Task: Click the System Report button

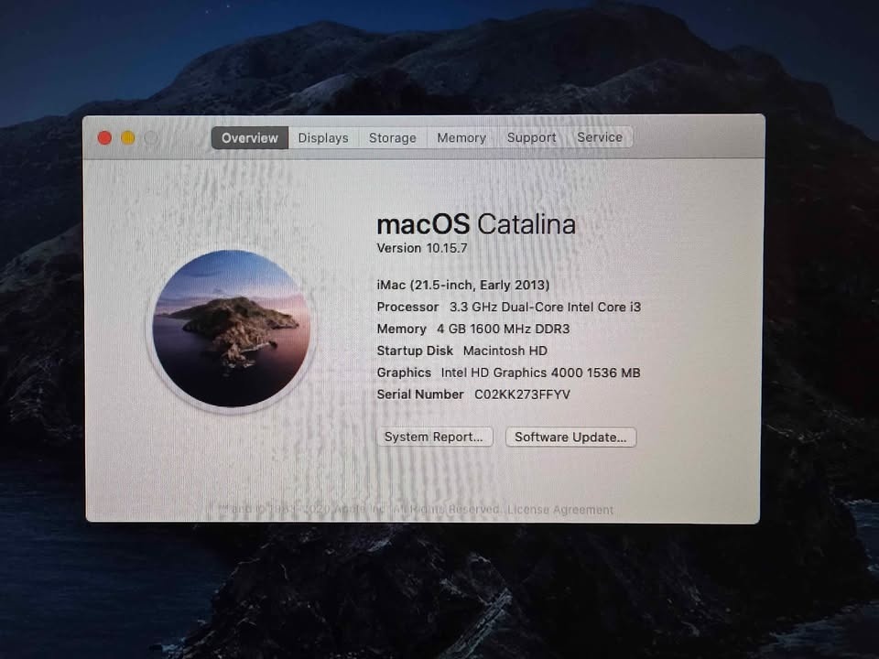Action: coord(434,438)
